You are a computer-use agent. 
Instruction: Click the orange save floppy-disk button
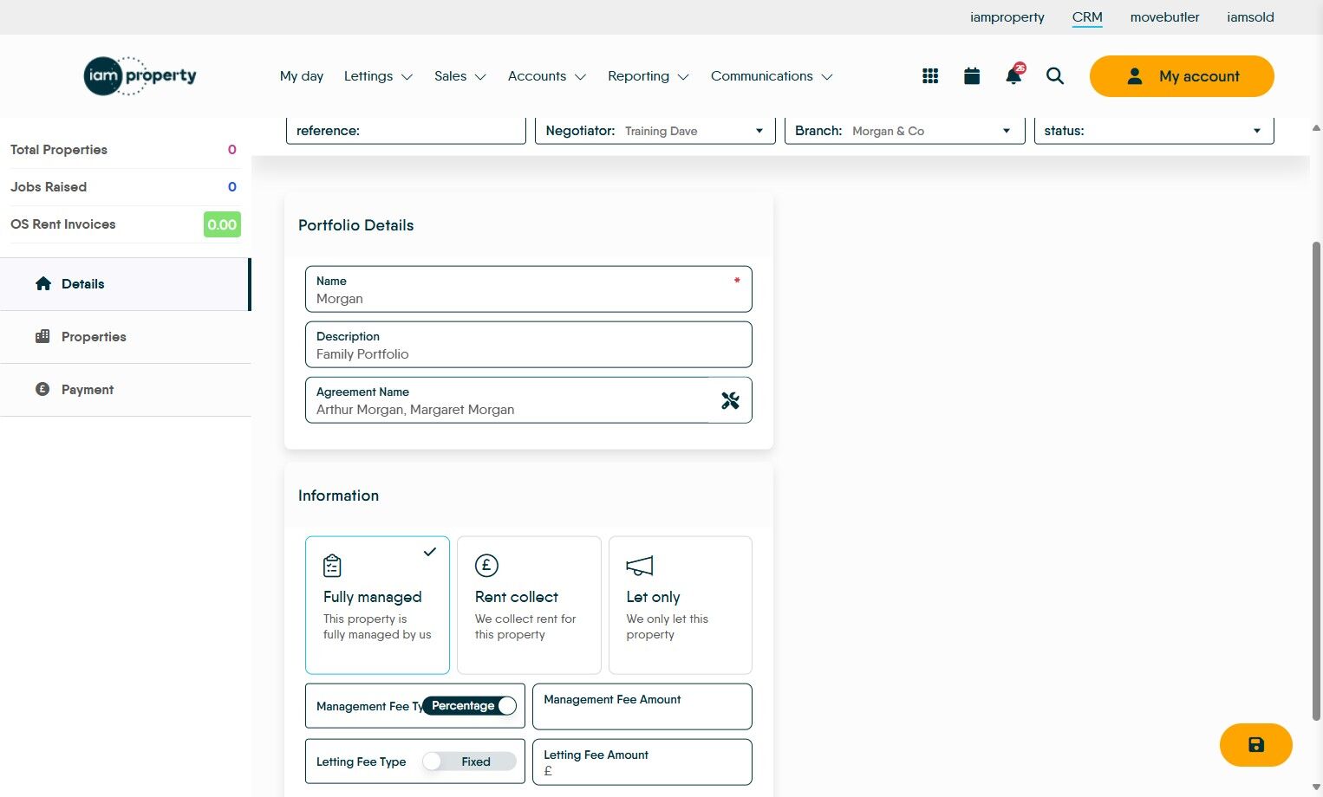(x=1256, y=745)
